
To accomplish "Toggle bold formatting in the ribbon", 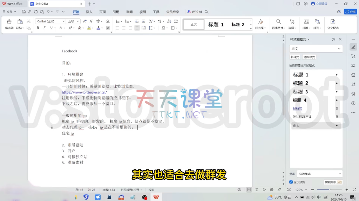I will coord(38,28).
